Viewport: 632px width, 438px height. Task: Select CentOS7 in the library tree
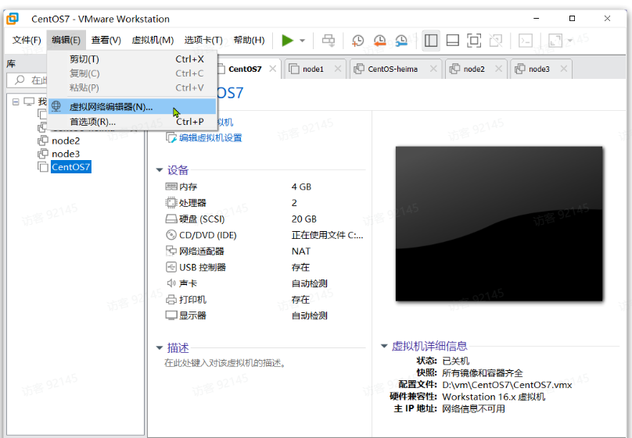[71, 166]
